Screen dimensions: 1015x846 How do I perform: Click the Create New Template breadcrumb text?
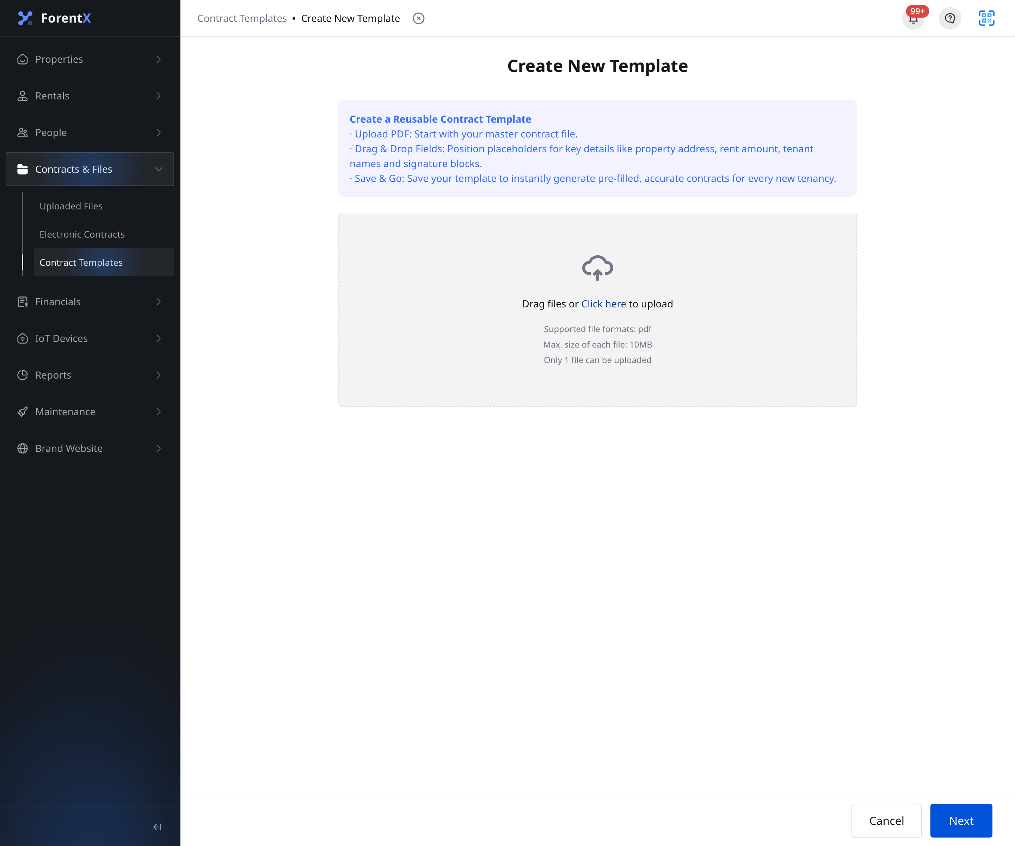click(350, 18)
